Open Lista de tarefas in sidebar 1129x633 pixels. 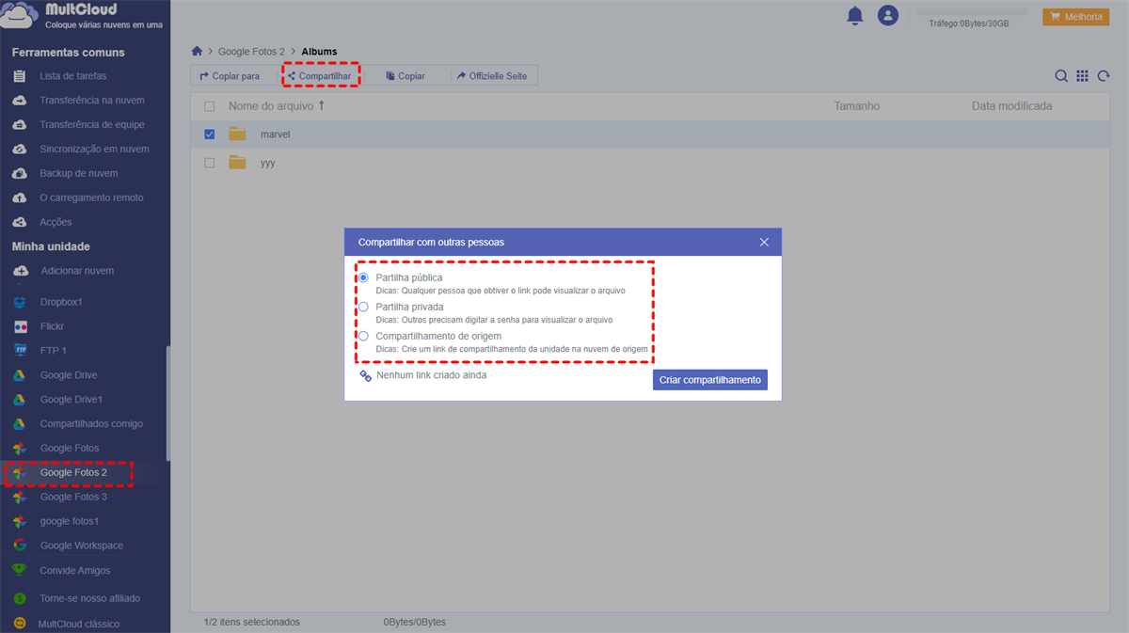click(73, 76)
